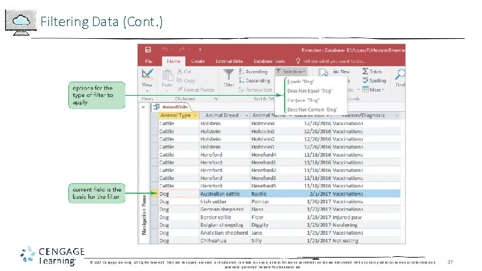Click the Dog cell in Australian cattle row
Viewport: 482px width, 271px height.
[179, 194]
